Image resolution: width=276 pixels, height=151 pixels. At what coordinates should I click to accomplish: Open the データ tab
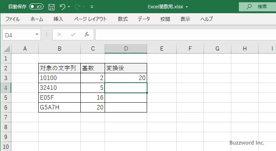click(144, 19)
